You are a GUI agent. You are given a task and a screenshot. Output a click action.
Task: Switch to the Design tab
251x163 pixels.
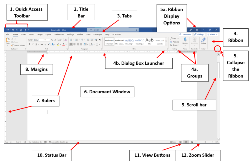[x=40, y=34]
